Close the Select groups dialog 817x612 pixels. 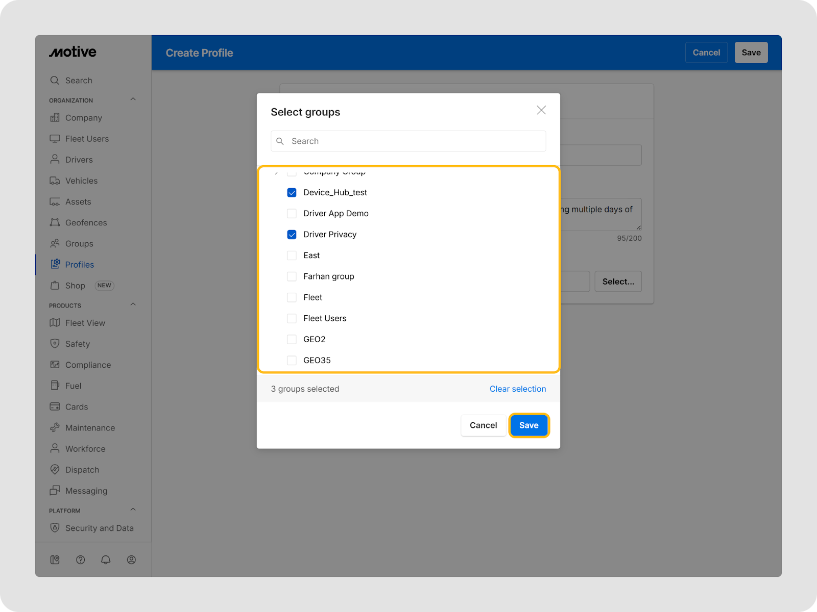pos(541,110)
